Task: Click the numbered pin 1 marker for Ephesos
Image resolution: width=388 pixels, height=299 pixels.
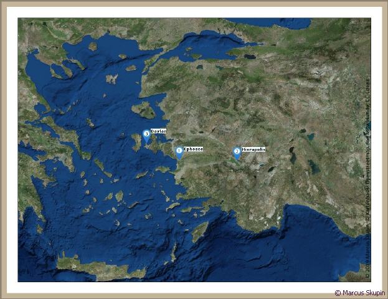Action: pyautogui.click(x=179, y=151)
